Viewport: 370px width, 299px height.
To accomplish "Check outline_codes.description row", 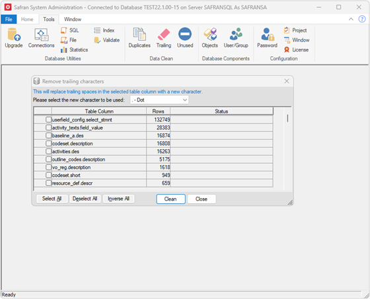I will (49, 160).
